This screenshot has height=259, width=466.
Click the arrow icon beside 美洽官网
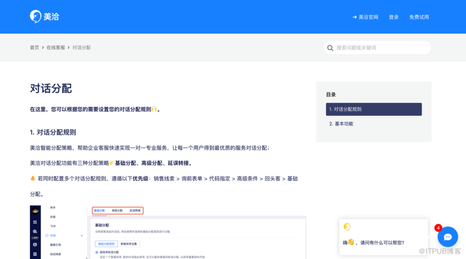click(x=355, y=17)
